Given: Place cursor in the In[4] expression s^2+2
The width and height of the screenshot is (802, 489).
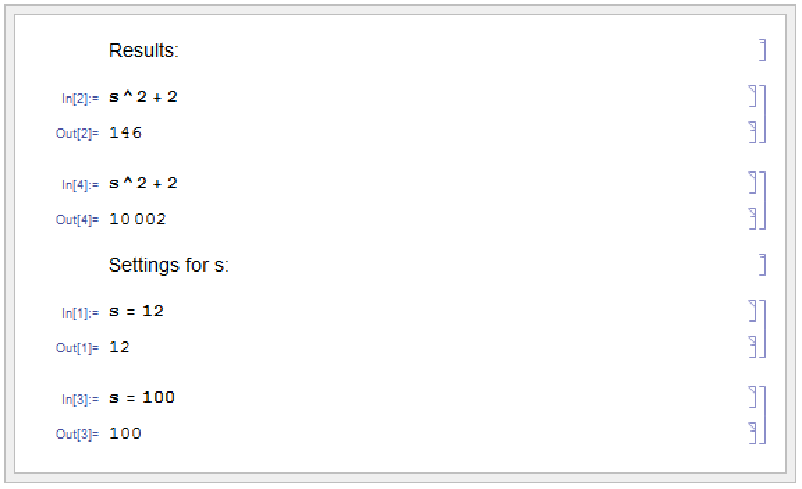Looking at the screenshot, I should tap(143, 183).
